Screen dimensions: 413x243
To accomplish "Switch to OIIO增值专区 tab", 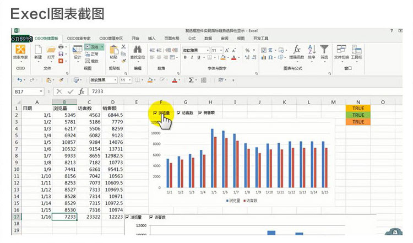I will tap(111, 38).
